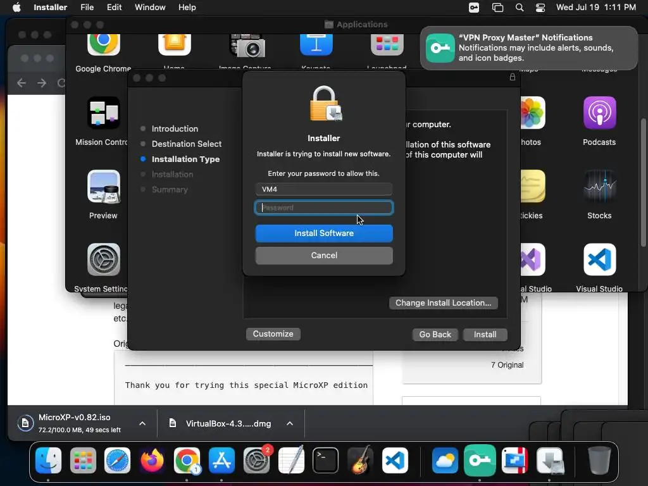648x486 pixels.
Task: Switch to Chrome in the Dock
Action: point(187,460)
